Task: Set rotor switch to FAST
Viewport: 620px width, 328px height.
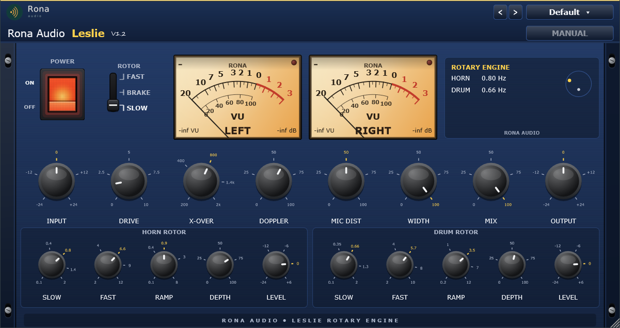Action: point(135,77)
